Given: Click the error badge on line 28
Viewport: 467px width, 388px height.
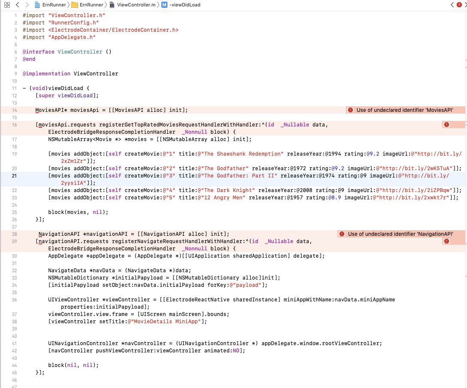Looking at the screenshot, I should coord(342,234).
